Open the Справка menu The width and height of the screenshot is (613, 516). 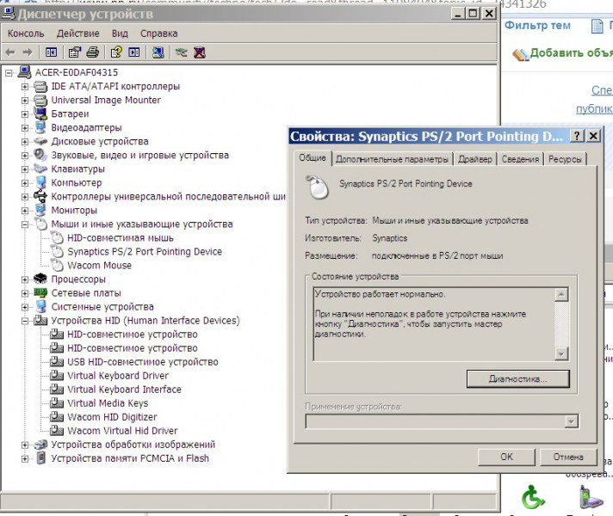click(158, 34)
